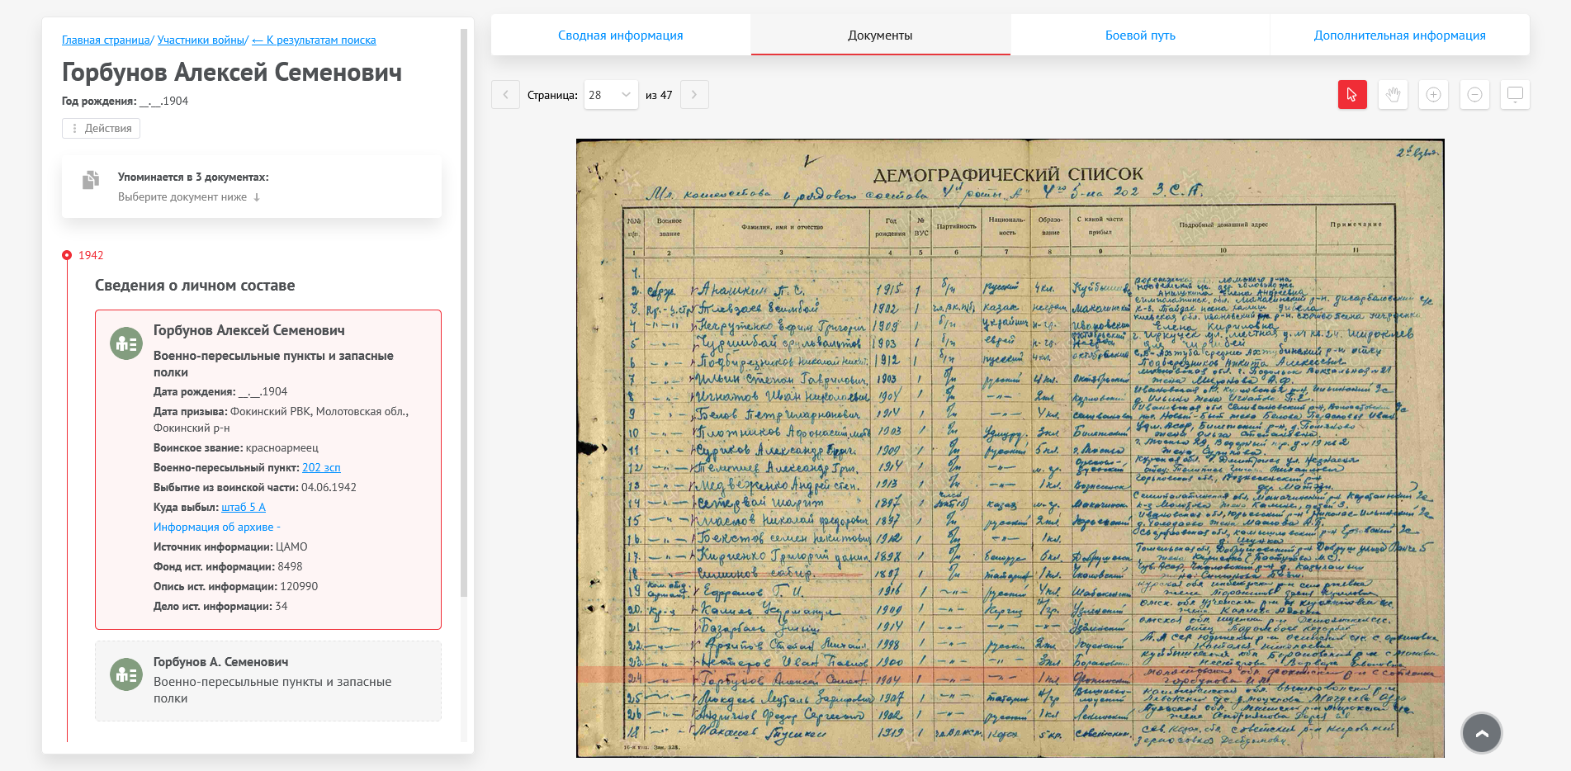Go to previous document page
This screenshot has width=1571, height=771.
pos(505,95)
